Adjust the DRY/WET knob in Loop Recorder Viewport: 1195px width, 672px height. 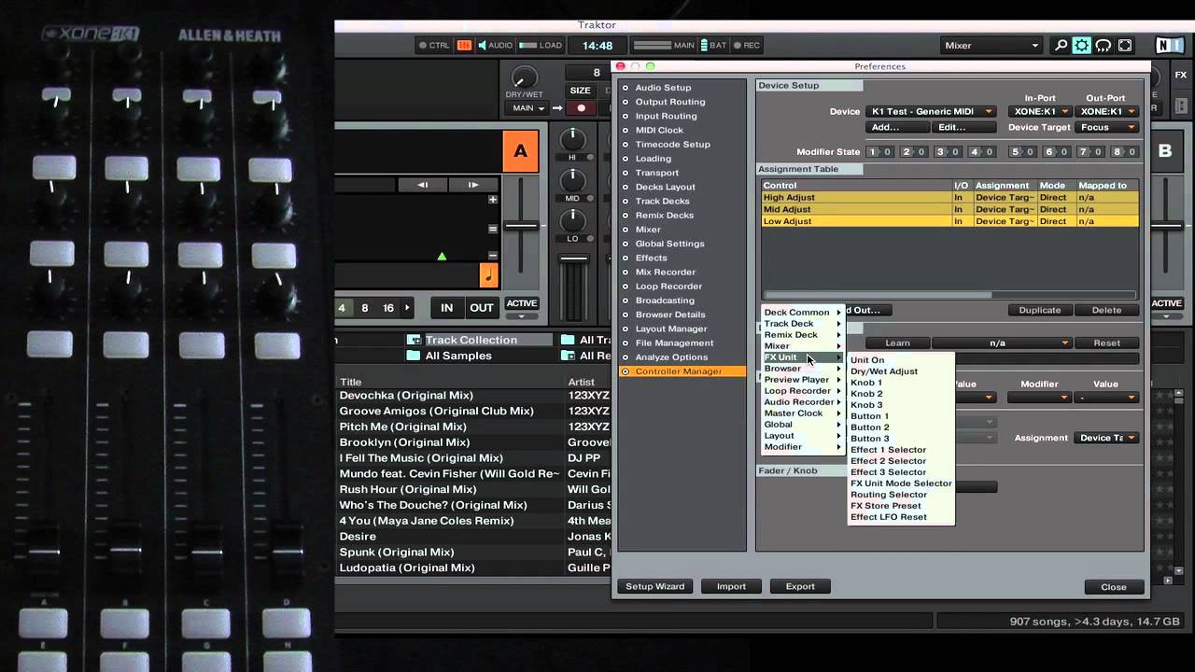click(x=524, y=78)
